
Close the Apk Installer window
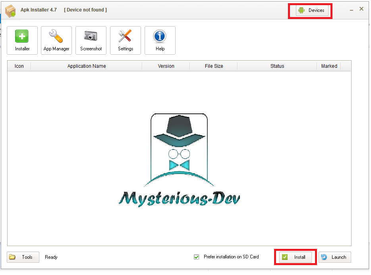click(361, 9)
